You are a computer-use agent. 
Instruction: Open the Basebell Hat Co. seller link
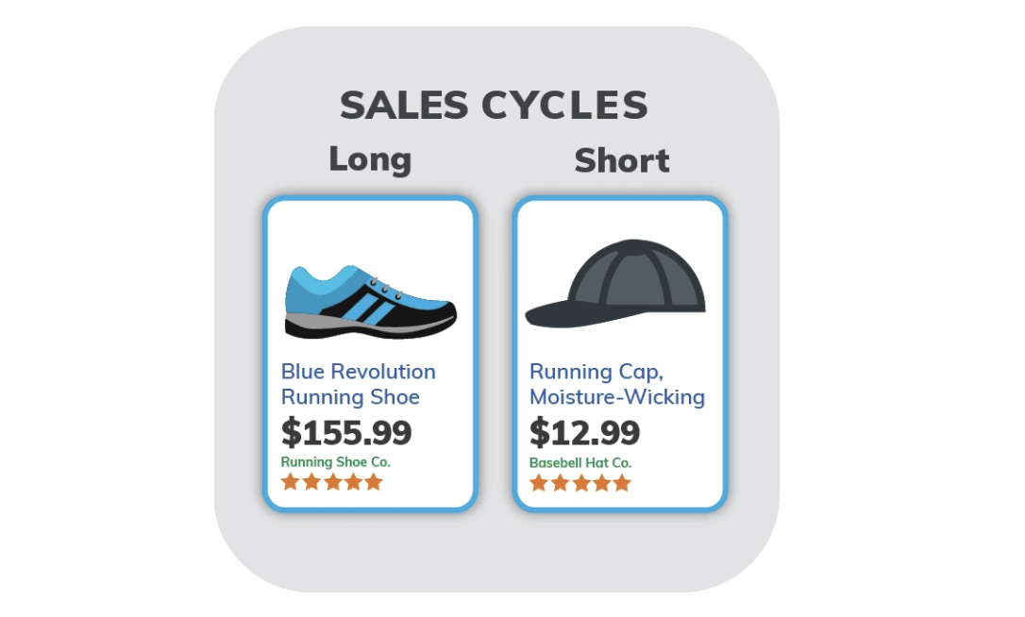click(x=580, y=462)
